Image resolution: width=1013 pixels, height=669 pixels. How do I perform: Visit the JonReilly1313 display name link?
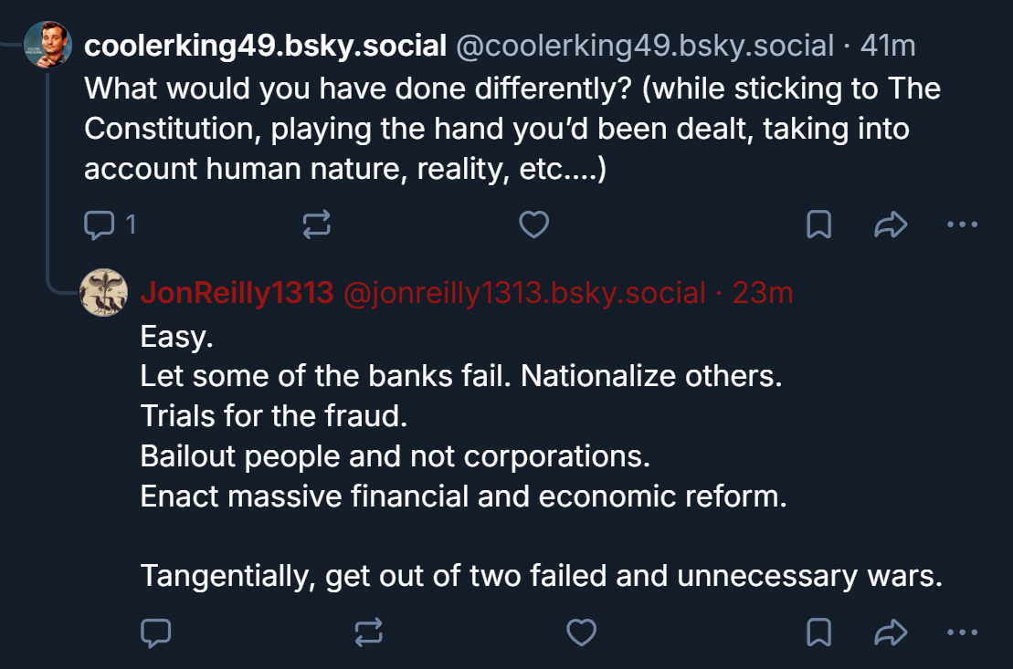237,293
